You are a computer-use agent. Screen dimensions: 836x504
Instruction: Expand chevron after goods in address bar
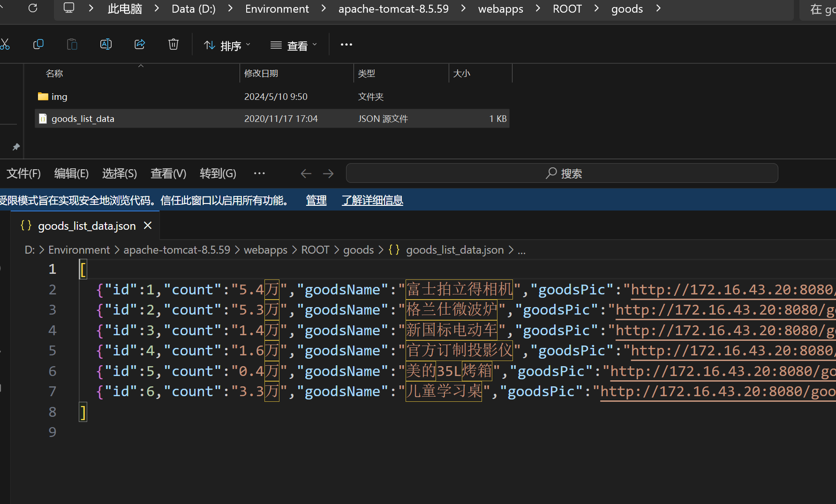tap(658, 8)
